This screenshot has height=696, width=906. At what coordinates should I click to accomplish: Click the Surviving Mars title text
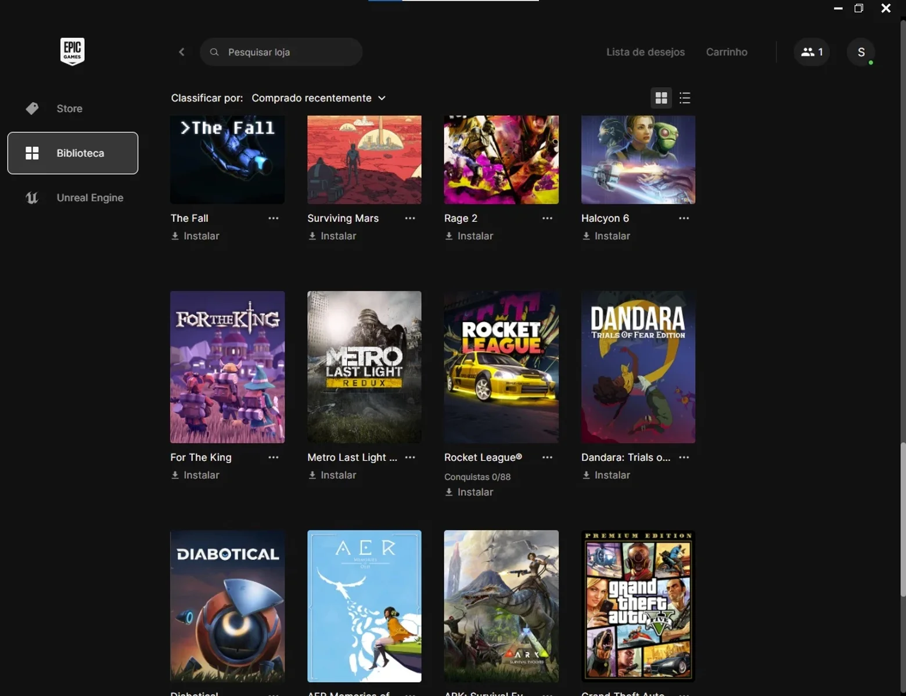[343, 218]
